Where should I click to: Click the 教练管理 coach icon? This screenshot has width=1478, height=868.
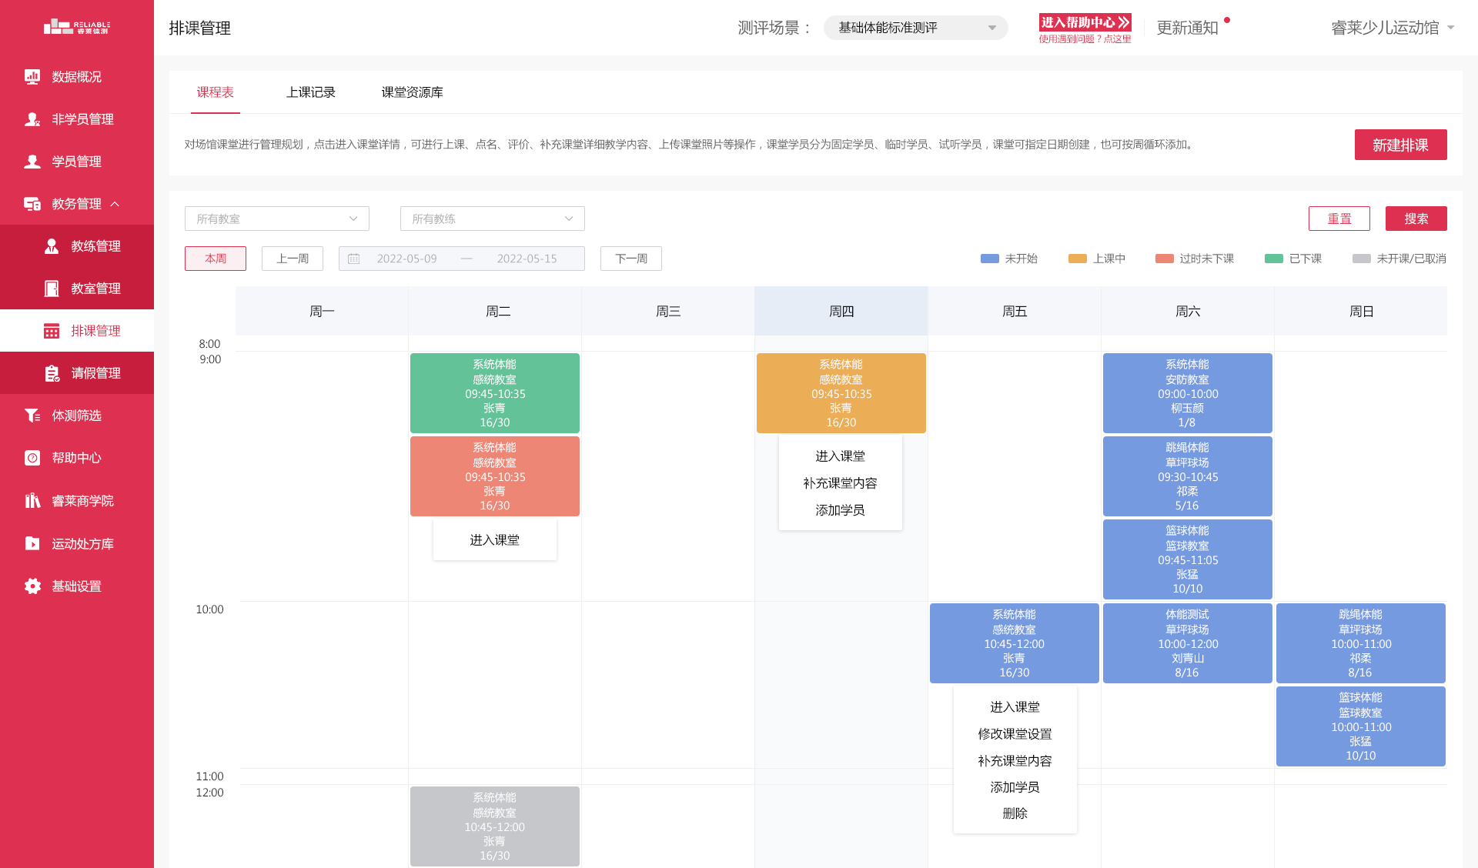click(x=52, y=246)
